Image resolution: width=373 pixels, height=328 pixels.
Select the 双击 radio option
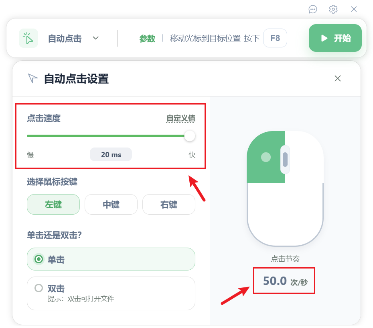[111, 293]
